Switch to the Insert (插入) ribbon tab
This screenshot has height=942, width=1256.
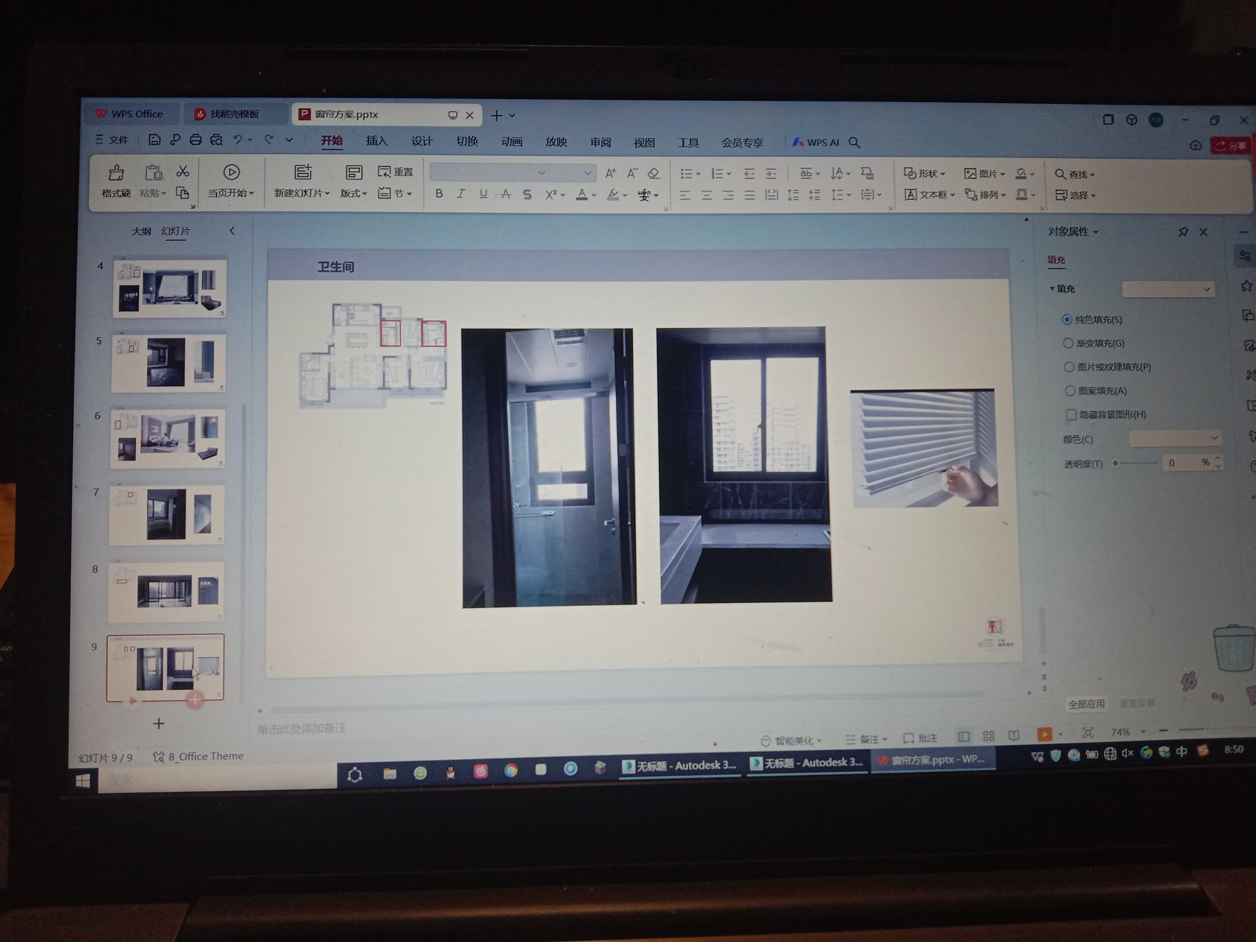pyautogui.click(x=376, y=141)
